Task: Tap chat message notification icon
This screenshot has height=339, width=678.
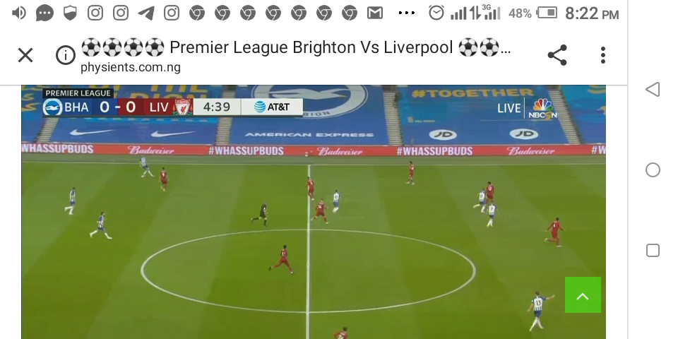Action: [x=44, y=13]
